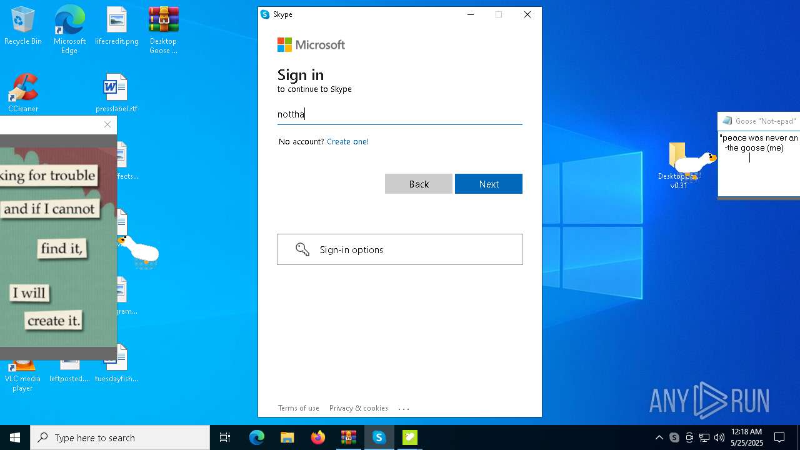Image resolution: width=800 pixels, height=450 pixels.
Task: Open the more options ellipsis in footer
Action: tap(404, 409)
